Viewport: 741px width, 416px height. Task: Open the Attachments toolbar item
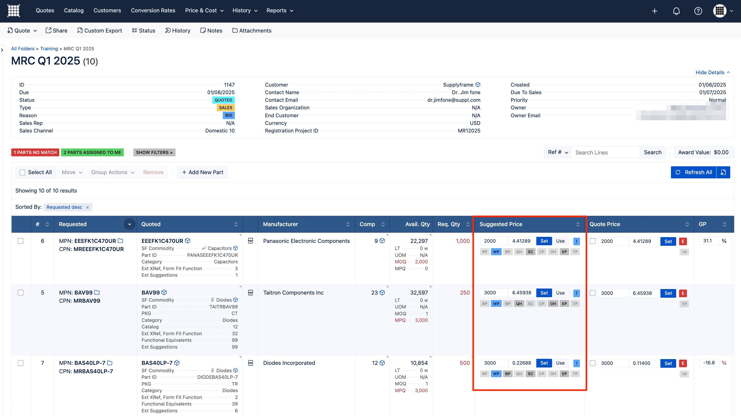pos(252,30)
